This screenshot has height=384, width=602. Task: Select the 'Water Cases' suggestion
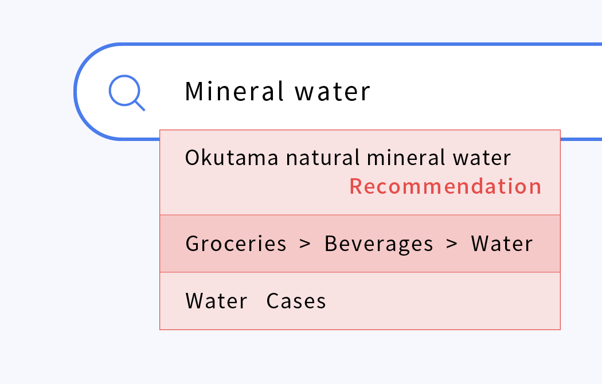click(x=360, y=301)
